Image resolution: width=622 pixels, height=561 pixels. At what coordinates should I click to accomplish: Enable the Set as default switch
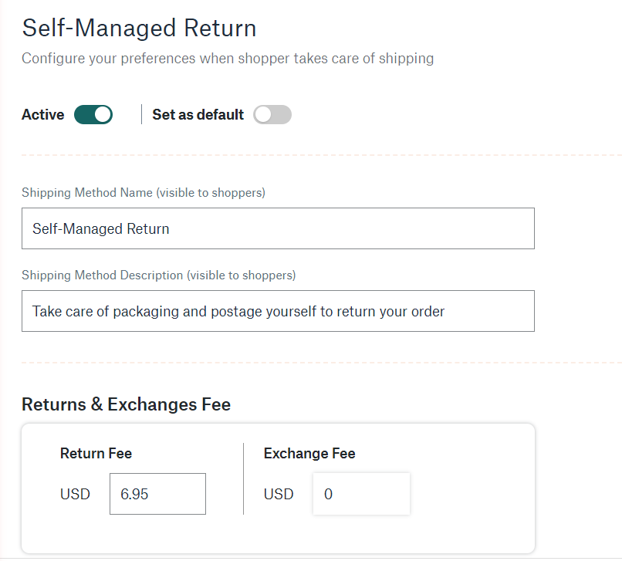point(271,114)
